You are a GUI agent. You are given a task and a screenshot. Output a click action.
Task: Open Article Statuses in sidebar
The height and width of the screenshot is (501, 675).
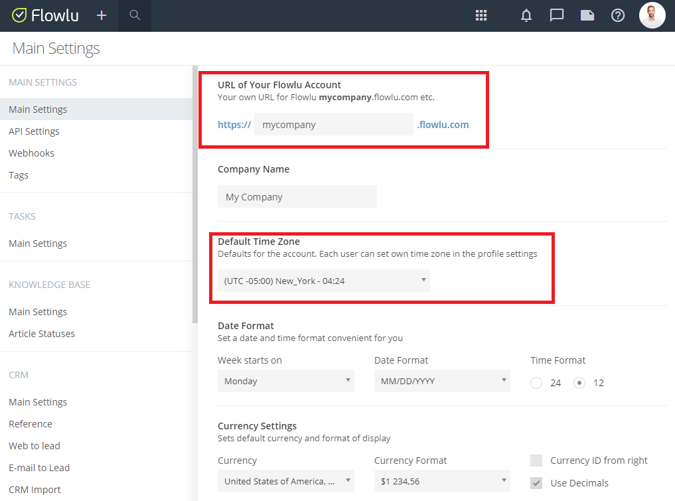pyautogui.click(x=42, y=334)
